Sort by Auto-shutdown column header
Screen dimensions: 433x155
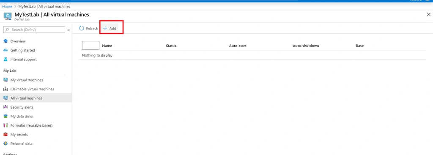click(x=306, y=46)
